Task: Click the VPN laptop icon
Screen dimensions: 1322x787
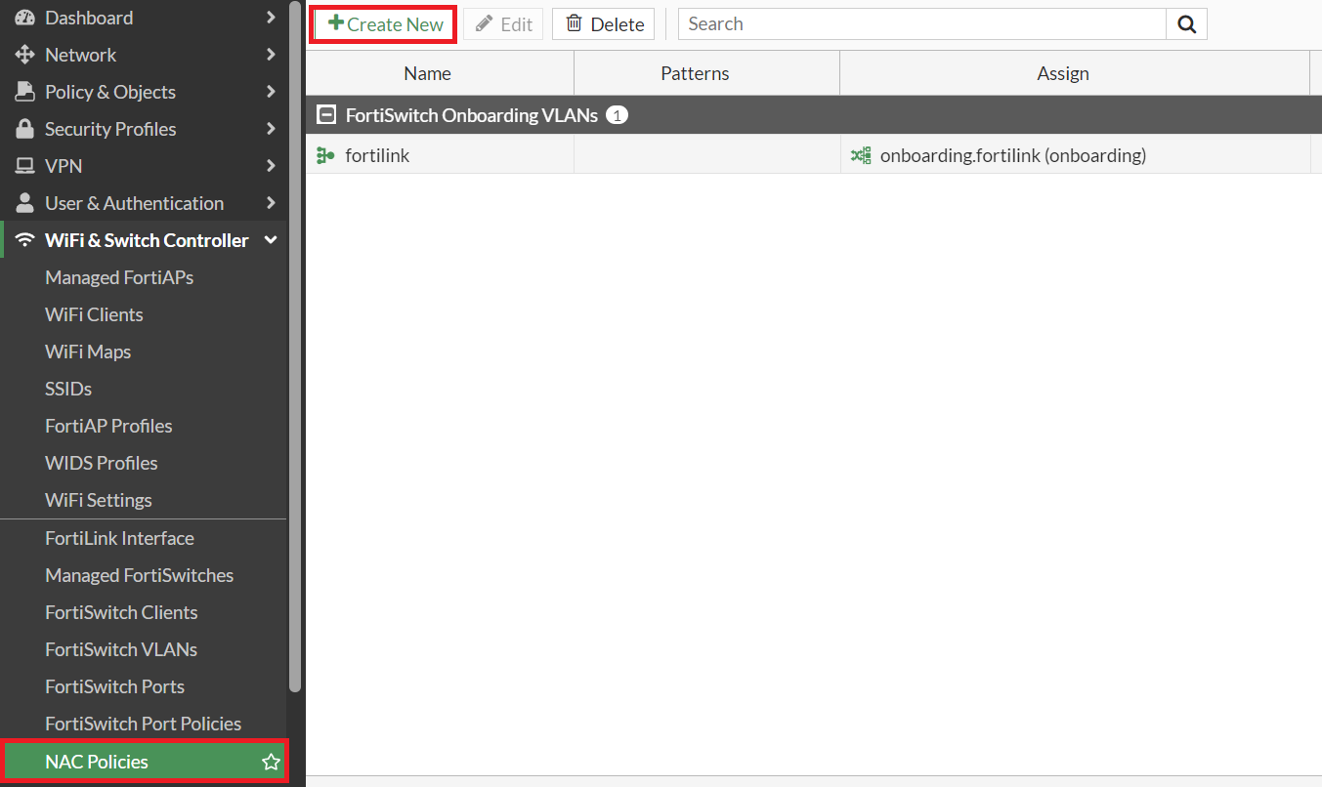Action: (25, 166)
